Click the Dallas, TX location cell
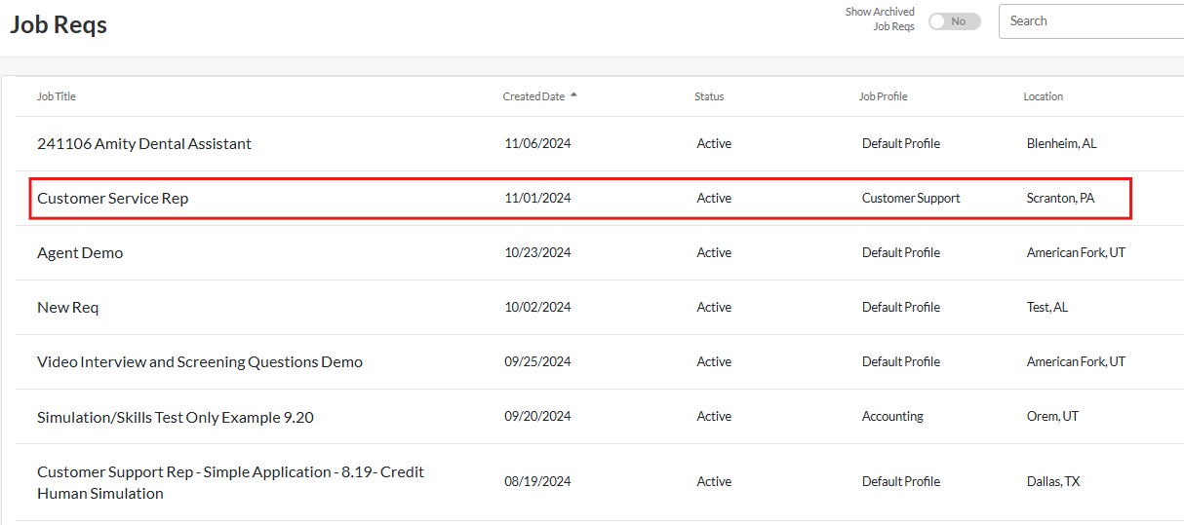This screenshot has width=1184, height=525. tap(1053, 481)
